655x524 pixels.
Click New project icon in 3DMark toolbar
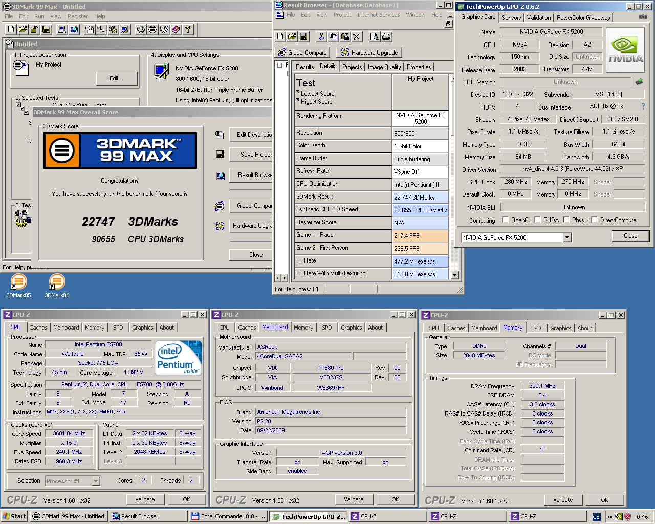tap(11, 29)
